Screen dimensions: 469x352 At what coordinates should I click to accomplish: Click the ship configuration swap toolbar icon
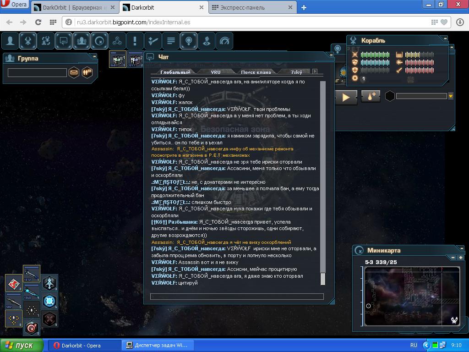pyautogui.click(x=46, y=40)
